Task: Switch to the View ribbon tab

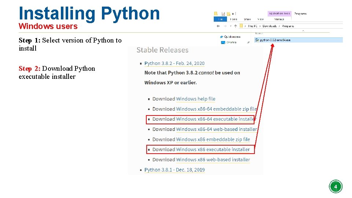Action: point(260,19)
